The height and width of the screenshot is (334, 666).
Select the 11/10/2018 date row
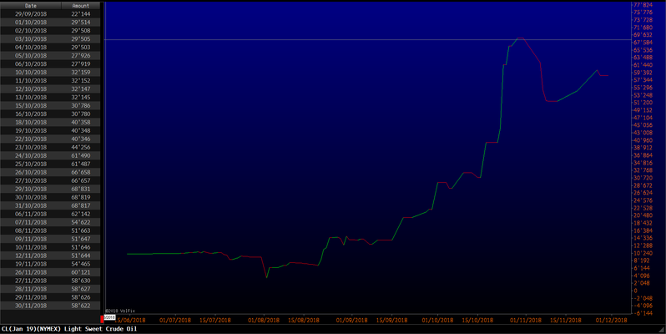(50, 81)
